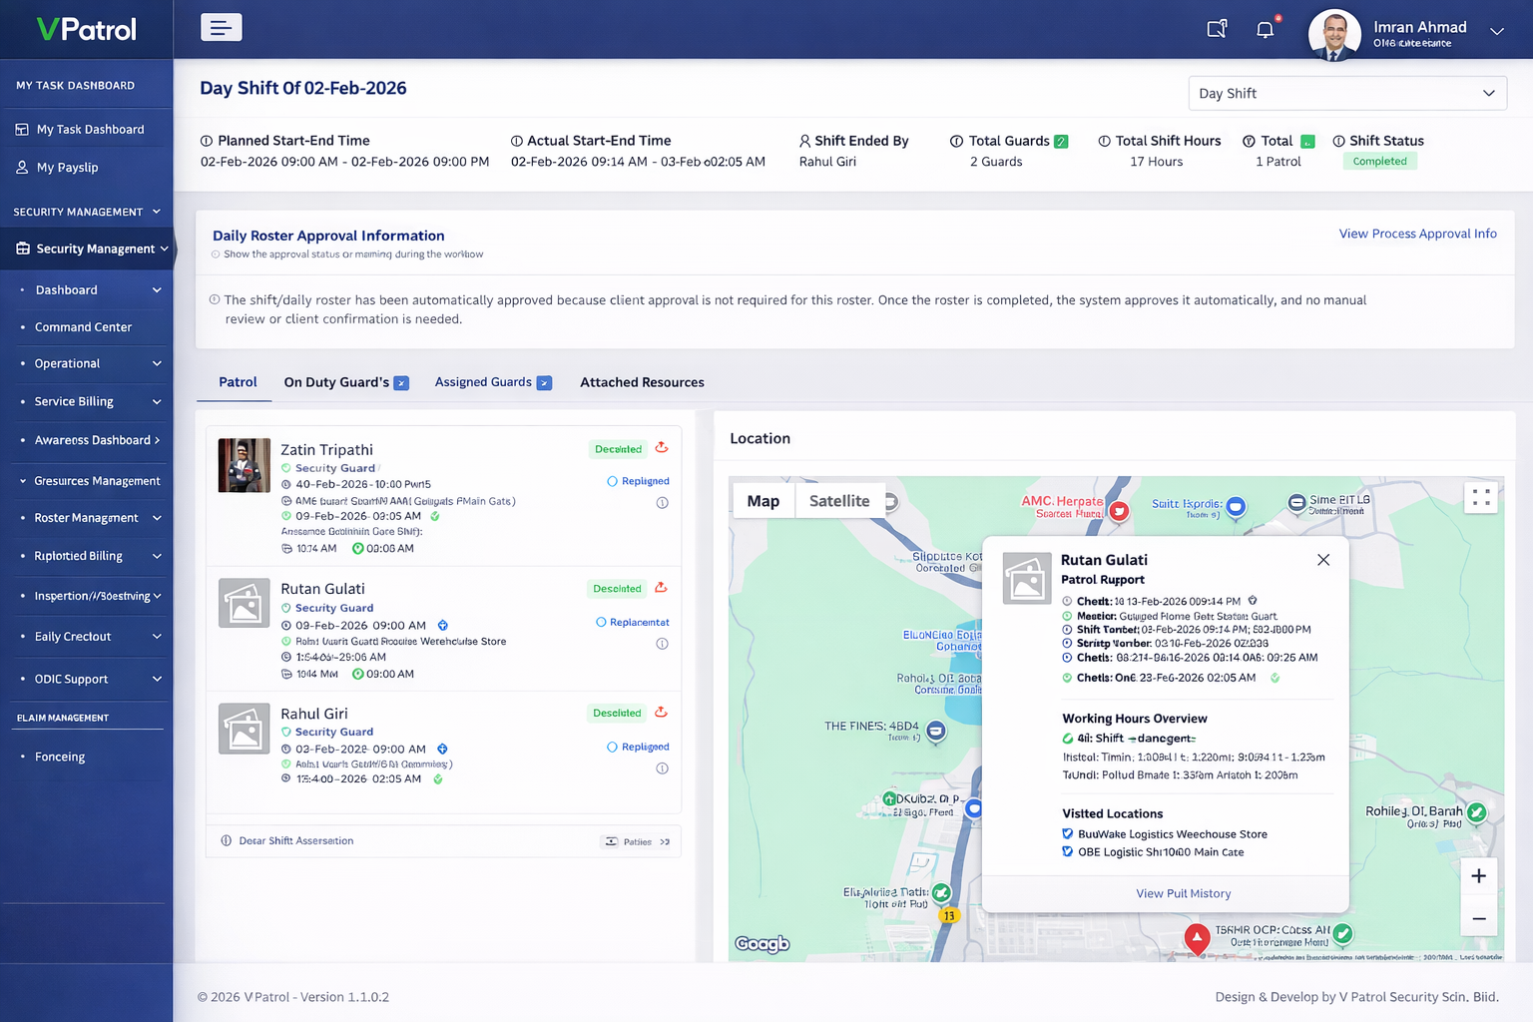The image size is (1533, 1022).
Task: Open the Day Shift dropdown
Action: (x=1347, y=93)
